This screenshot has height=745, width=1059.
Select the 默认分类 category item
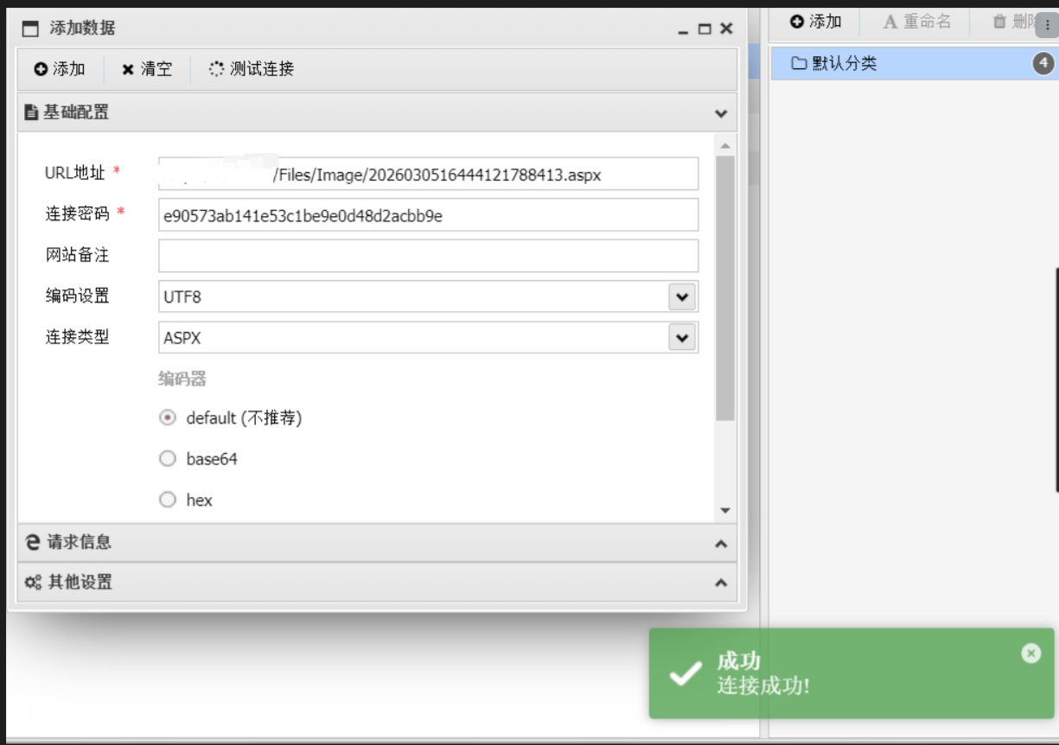click(899, 63)
